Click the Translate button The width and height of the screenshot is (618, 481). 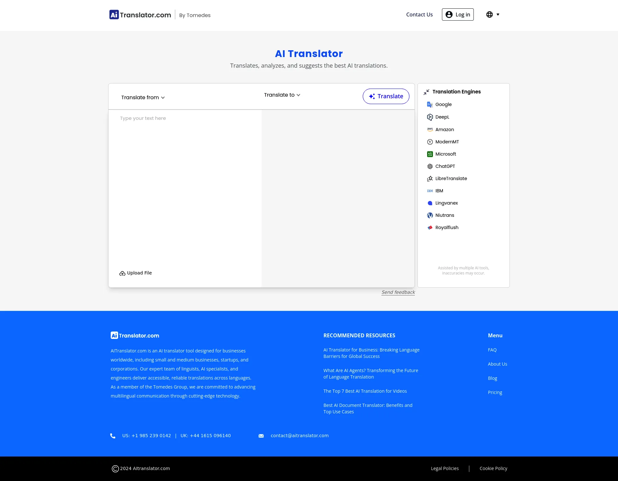click(x=386, y=96)
